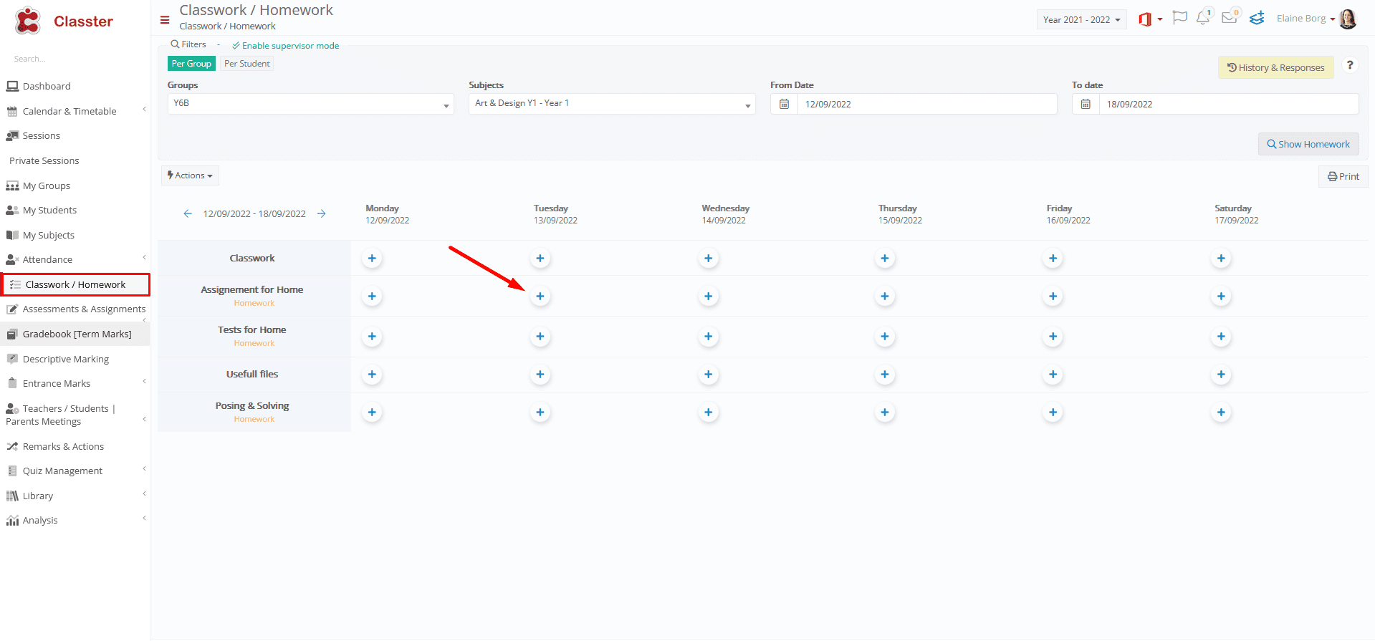This screenshot has width=1375, height=641.
Task: Add Posing & Solving on Saturday
Action: click(1221, 413)
